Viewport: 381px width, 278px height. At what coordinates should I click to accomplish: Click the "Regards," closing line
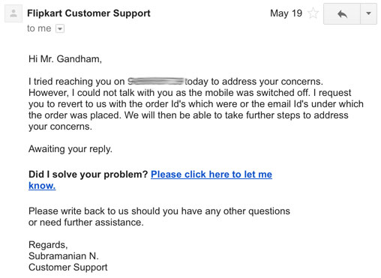pos(48,245)
